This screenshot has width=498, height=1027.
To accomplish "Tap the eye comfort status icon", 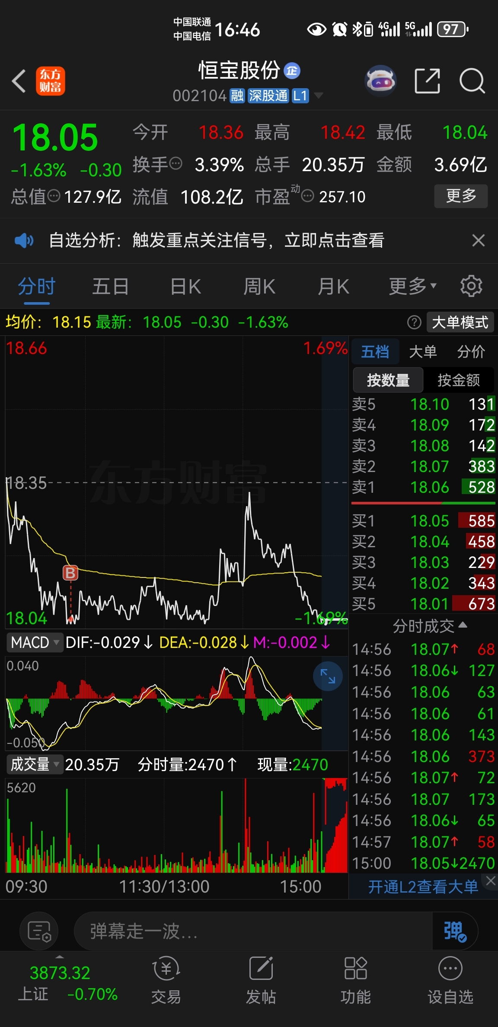I will tap(316, 29).
